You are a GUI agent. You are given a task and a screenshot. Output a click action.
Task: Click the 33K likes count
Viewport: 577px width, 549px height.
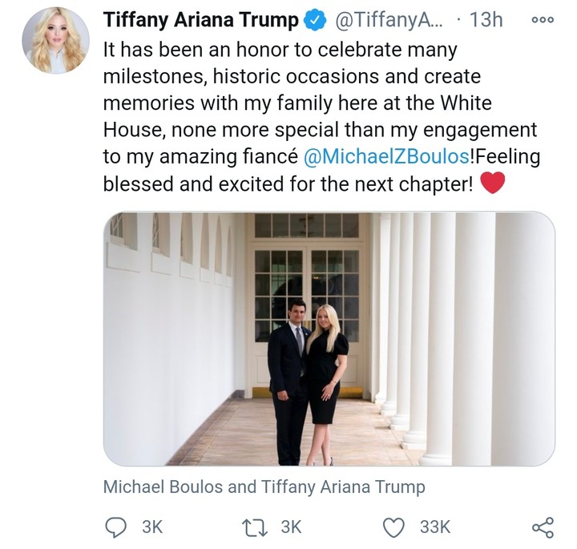pyautogui.click(x=435, y=526)
